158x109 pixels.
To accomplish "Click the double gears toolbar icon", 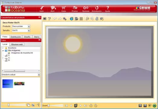I will (65, 19).
